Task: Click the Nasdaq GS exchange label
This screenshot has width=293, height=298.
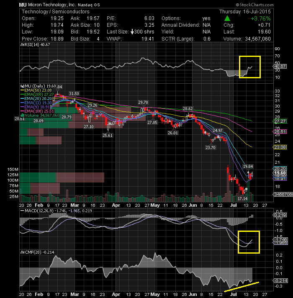Action: pyautogui.click(x=89, y=5)
